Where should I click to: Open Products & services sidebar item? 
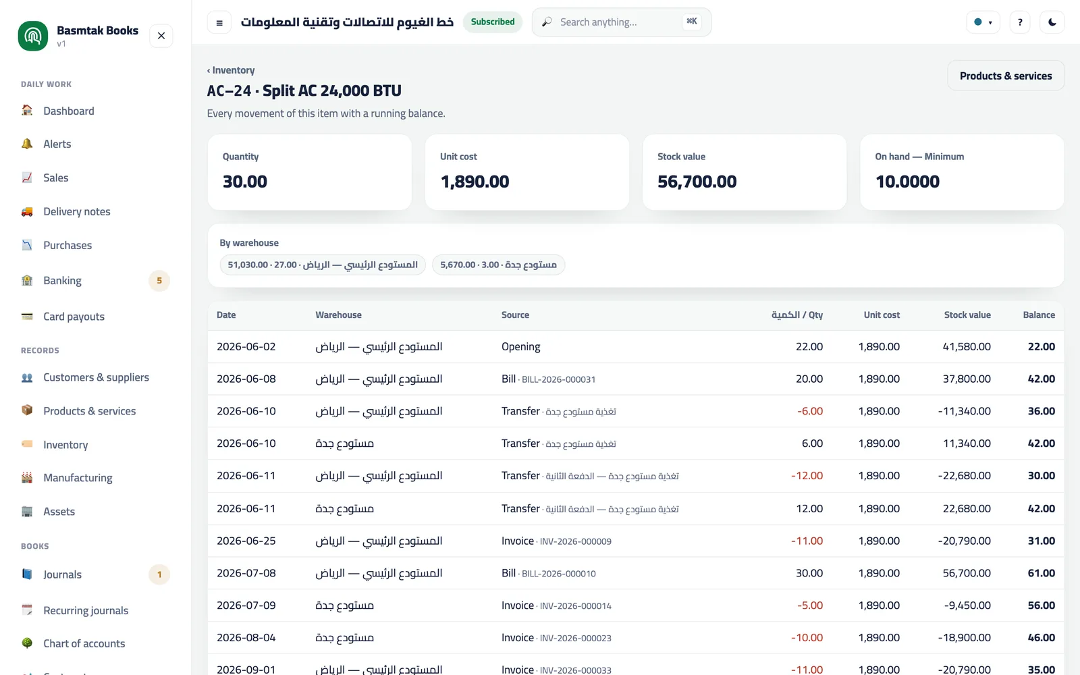click(94, 410)
